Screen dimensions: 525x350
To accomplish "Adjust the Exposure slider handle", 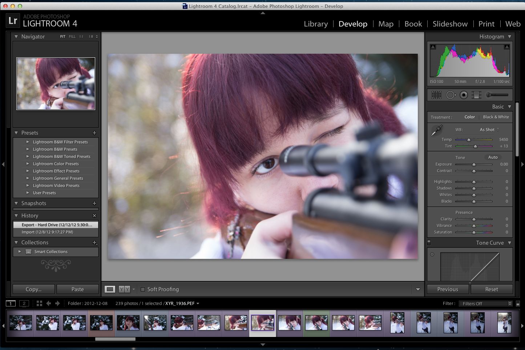I will click(x=474, y=164).
